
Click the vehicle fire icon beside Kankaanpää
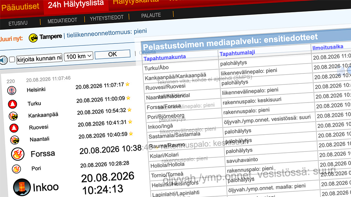click(13, 116)
